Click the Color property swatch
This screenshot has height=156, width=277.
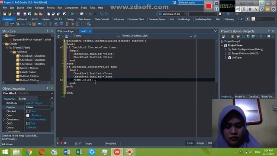click(28, 116)
